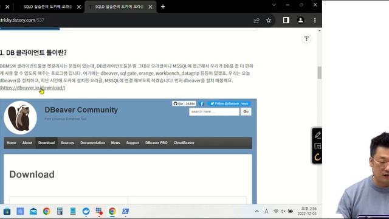The height and width of the screenshot is (219, 389).
Task: Open the Support menu item
Action: point(133,143)
